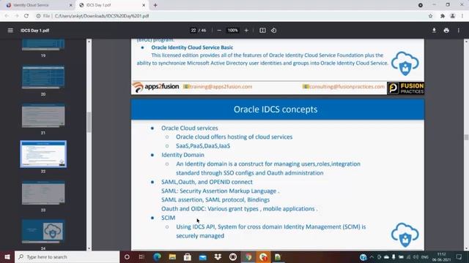This screenshot has height=263, width=469.
Task: Click the thumbnail panel scroll down arrow
Action: click(x=89, y=248)
